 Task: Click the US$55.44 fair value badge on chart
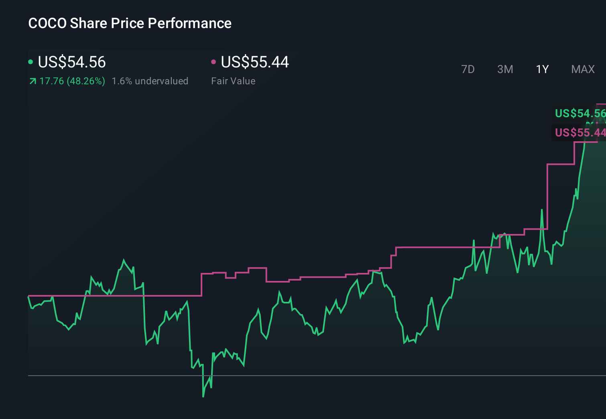[x=580, y=132]
